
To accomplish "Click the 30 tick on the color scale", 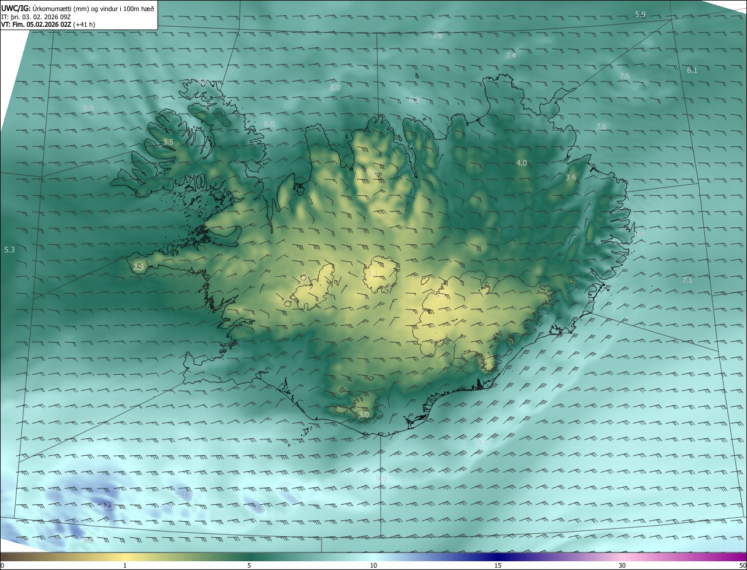I will pos(622,565).
